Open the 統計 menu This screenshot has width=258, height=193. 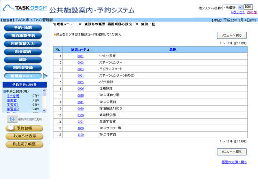tap(23, 60)
